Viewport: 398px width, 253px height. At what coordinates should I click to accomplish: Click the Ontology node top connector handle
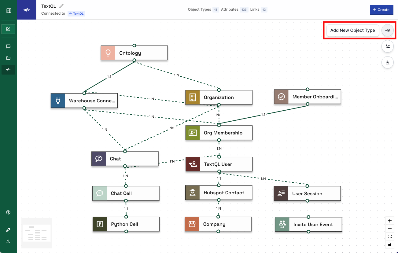(134, 46)
